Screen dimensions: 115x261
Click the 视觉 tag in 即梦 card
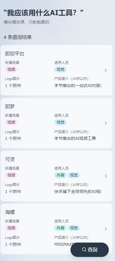[60, 122]
